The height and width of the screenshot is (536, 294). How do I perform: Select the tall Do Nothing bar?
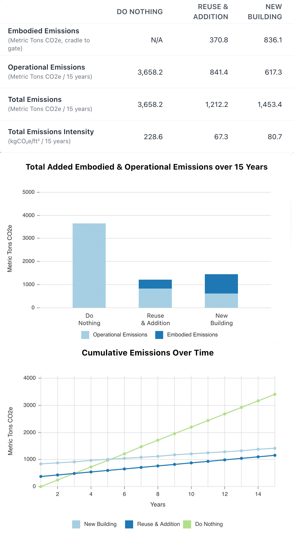(89, 265)
